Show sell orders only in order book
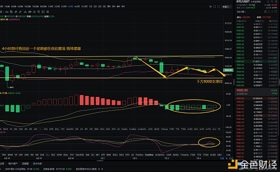 pos(272,11)
